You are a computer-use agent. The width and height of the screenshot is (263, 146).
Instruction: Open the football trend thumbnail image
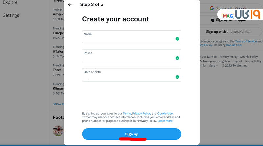58,131
